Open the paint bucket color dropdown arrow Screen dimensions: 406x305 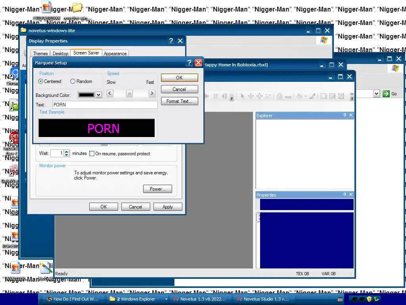(x=305, y=97)
